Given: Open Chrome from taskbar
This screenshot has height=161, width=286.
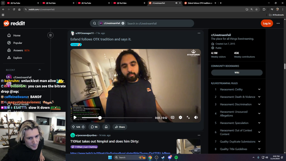Looking at the screenshot, I should [150, 157].
